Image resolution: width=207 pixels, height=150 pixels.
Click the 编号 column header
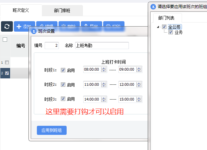[21, 46]
